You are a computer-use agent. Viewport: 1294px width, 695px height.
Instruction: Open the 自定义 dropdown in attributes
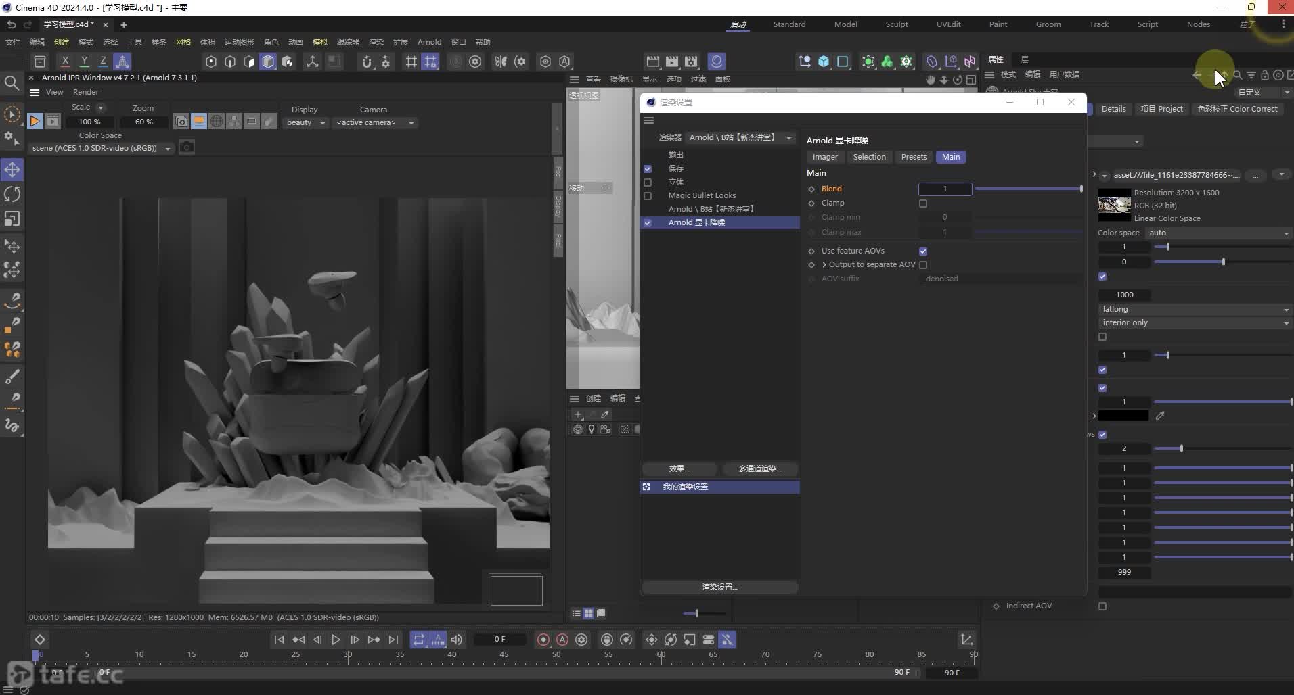click(1262, 92)
